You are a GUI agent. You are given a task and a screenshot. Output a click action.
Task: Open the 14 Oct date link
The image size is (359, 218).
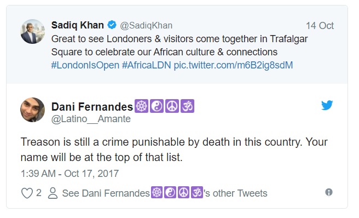pyautogui.click(x=320, y=26)
